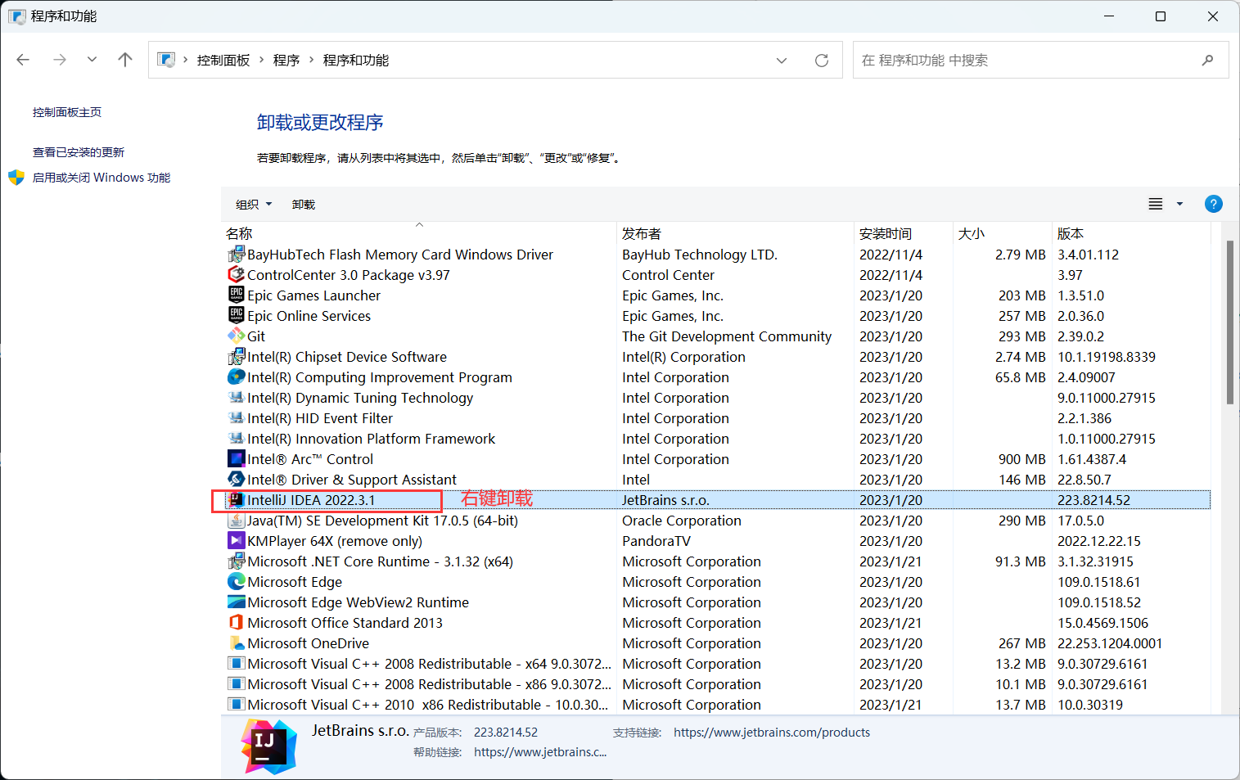Select Visual C++ 2010 x86 Redistributable entry

(428, 705)
